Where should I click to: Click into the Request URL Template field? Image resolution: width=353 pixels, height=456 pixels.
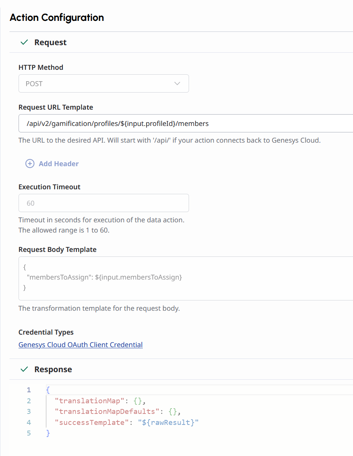(x=186, y=123)
